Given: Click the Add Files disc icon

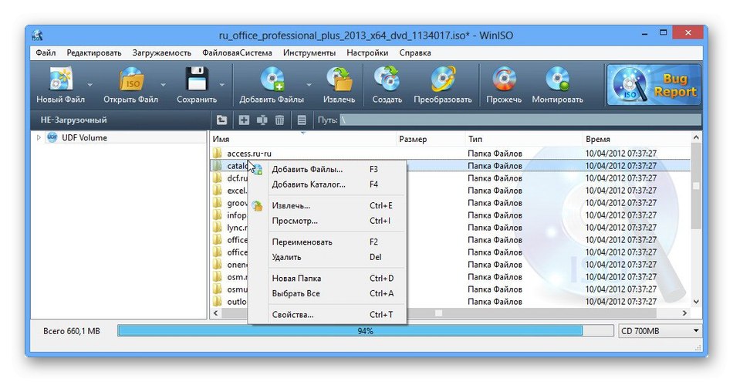Looking at the screenshot, I should pyautogui.click(x=272, y=79).
